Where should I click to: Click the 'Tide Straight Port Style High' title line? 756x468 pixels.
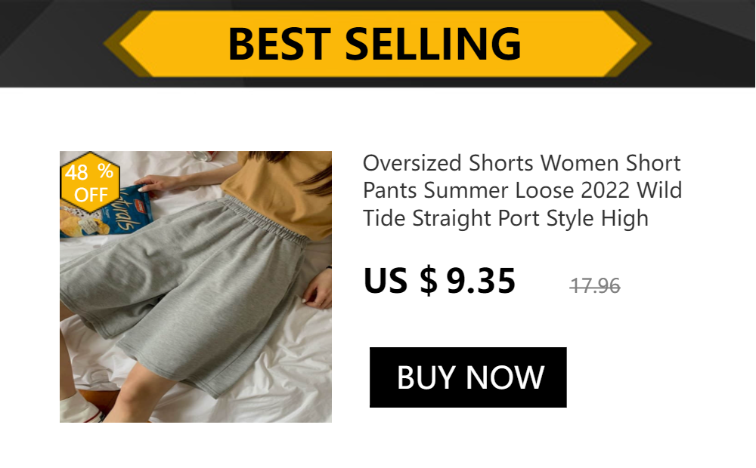point(505,218)
